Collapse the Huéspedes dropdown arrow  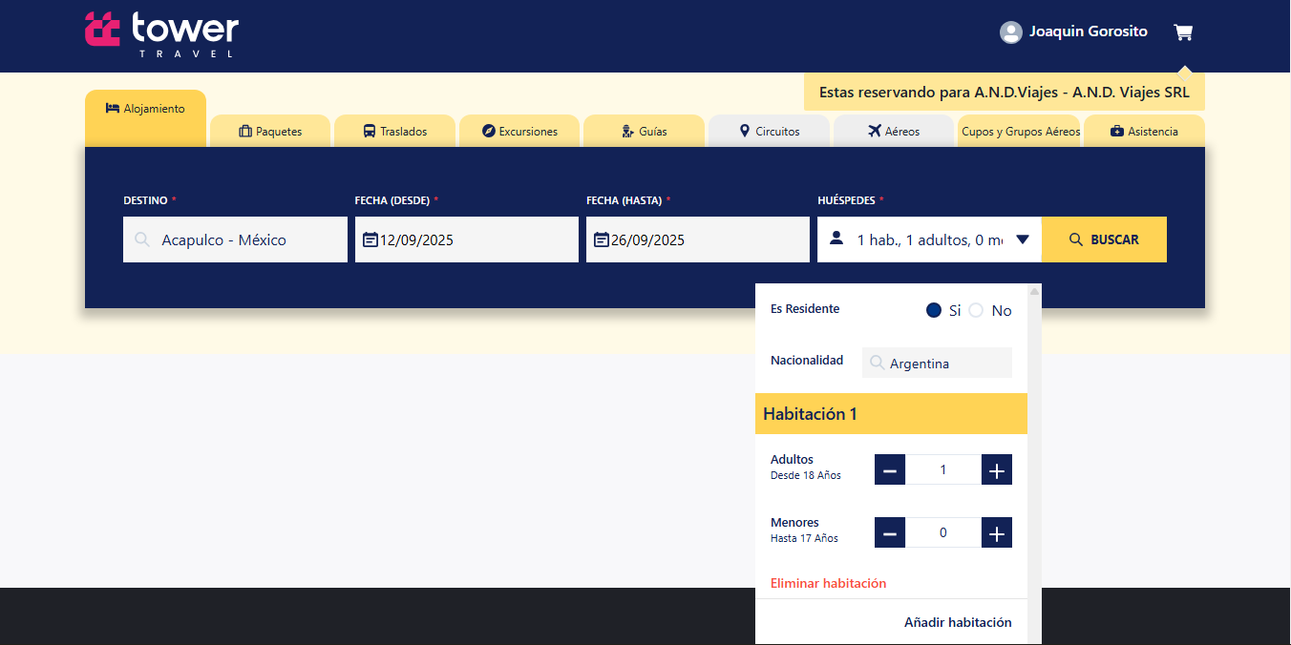1023,239
